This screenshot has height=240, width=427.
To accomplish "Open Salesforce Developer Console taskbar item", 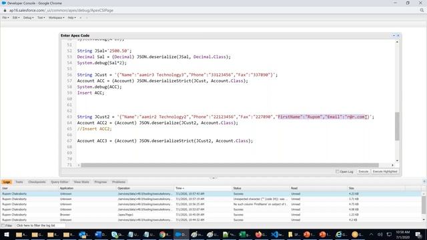I will click(181, 234).
